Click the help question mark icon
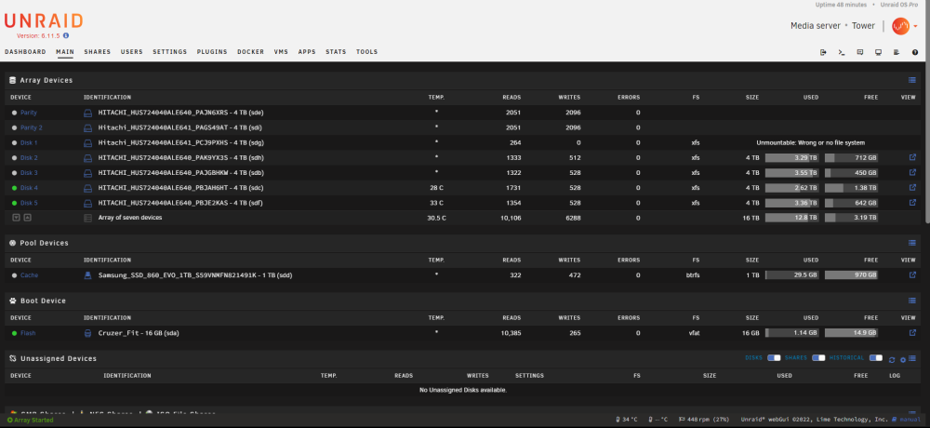The width and height of the screenshot is (930, 428). [915, 52]
